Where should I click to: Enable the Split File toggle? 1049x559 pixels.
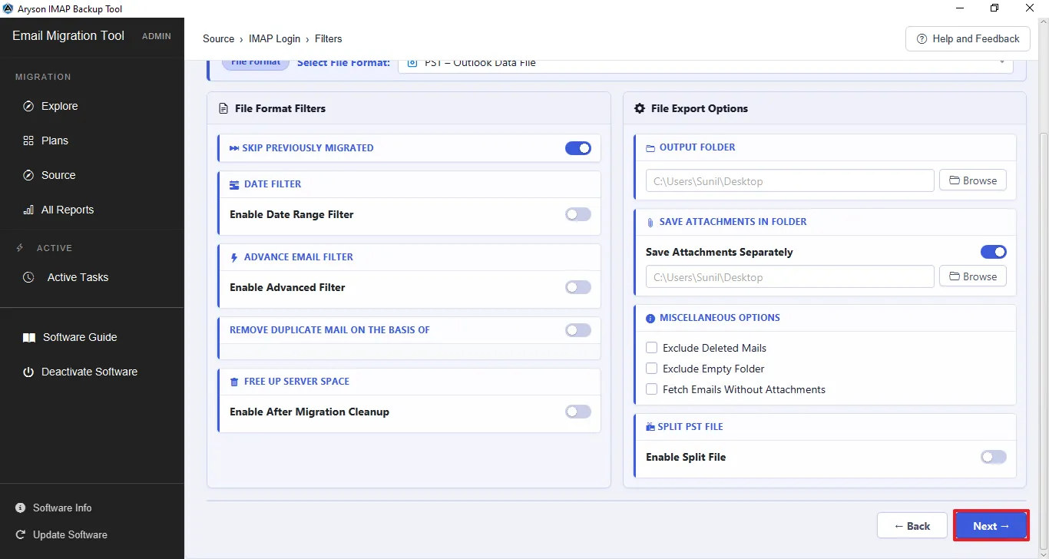(994, 457)
